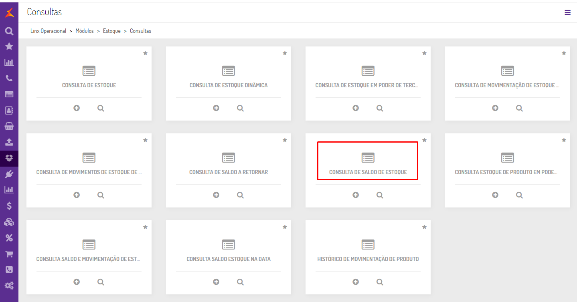Select the plug icon in sidebar
Screen dimensions: 577x302
tap(9, 174)
